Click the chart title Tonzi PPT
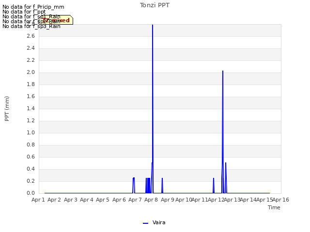310x232 pixels. pos(155,5)
